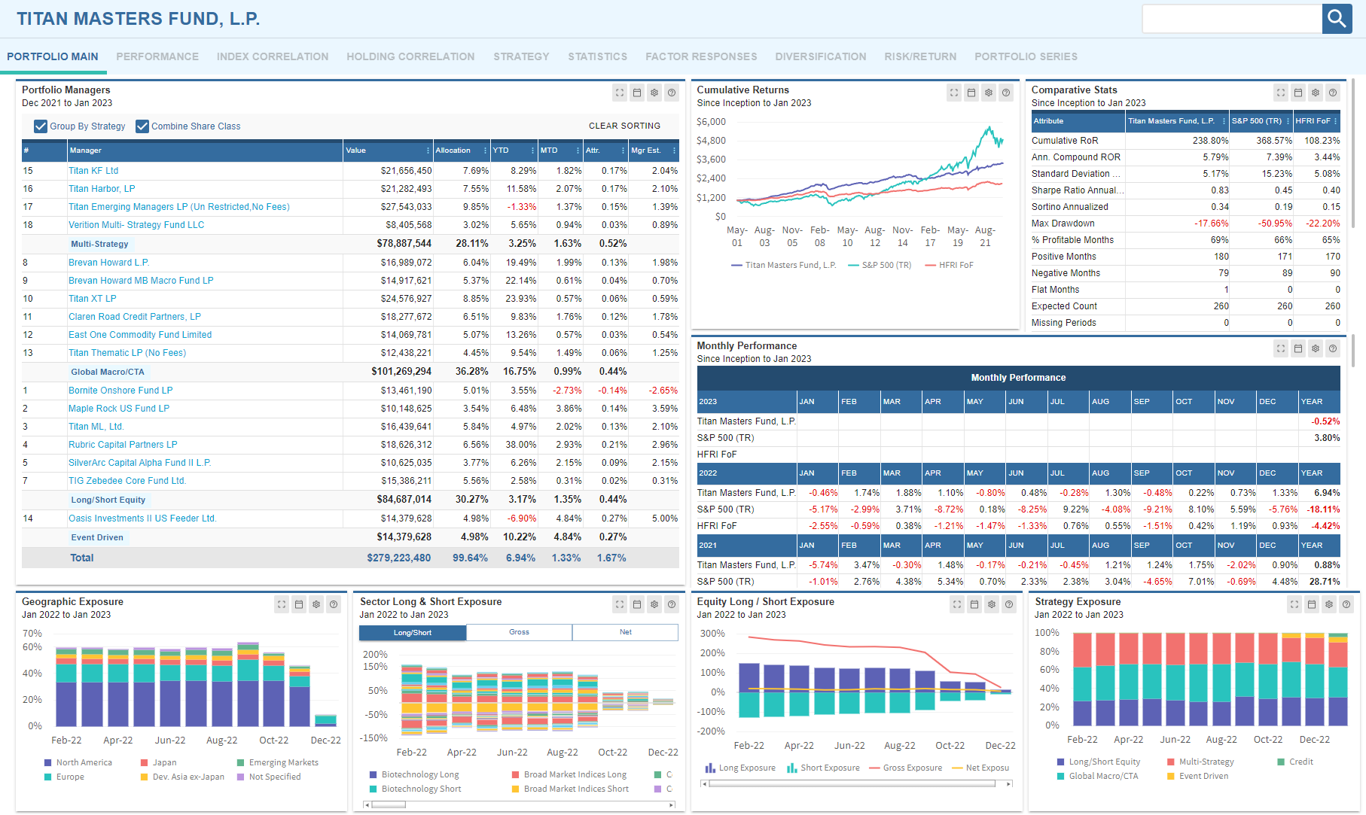Toggle Group By Strategy checkbox
1366x815 pixels.
(x=41, y=126)
